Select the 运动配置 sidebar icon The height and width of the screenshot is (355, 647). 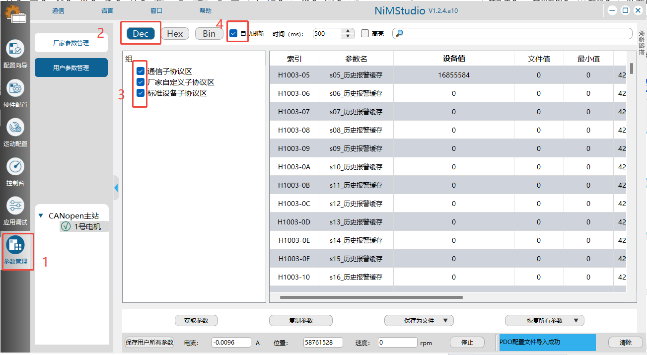pyautogui.click(x=15, y=127)
